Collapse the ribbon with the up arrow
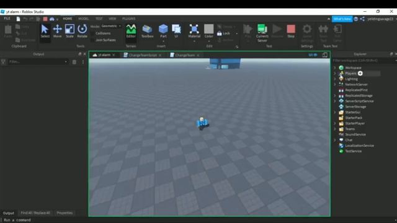 point(329,19)
